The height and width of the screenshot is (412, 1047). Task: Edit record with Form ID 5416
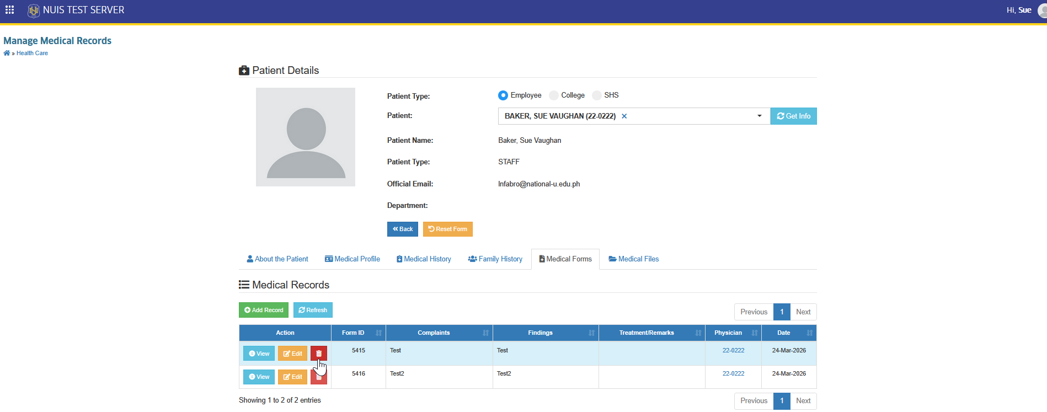pos(292,377)
